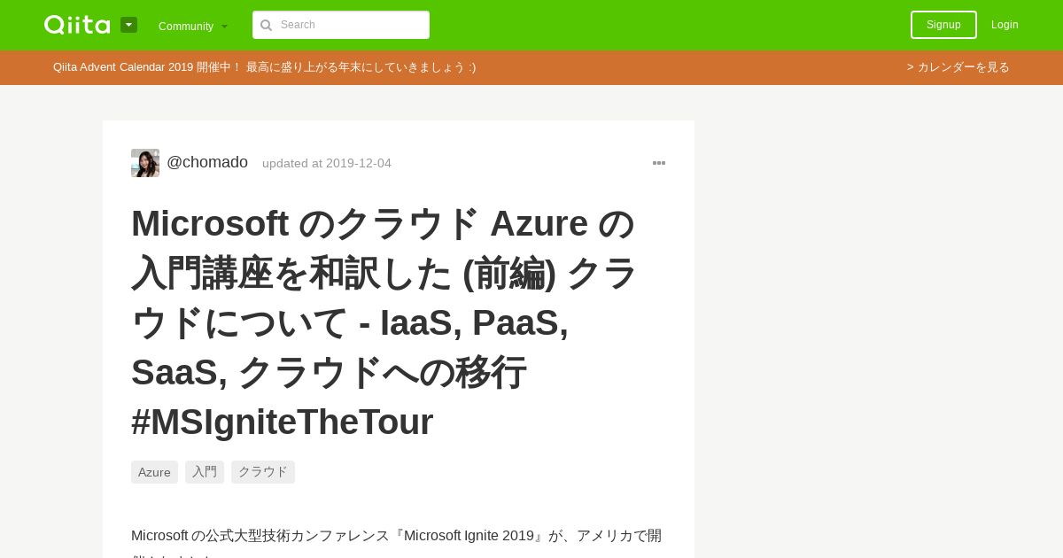1063x558 pixels.
Task: Click the Qiita Advent Calendar 2019 banner text
Action: 264,67
